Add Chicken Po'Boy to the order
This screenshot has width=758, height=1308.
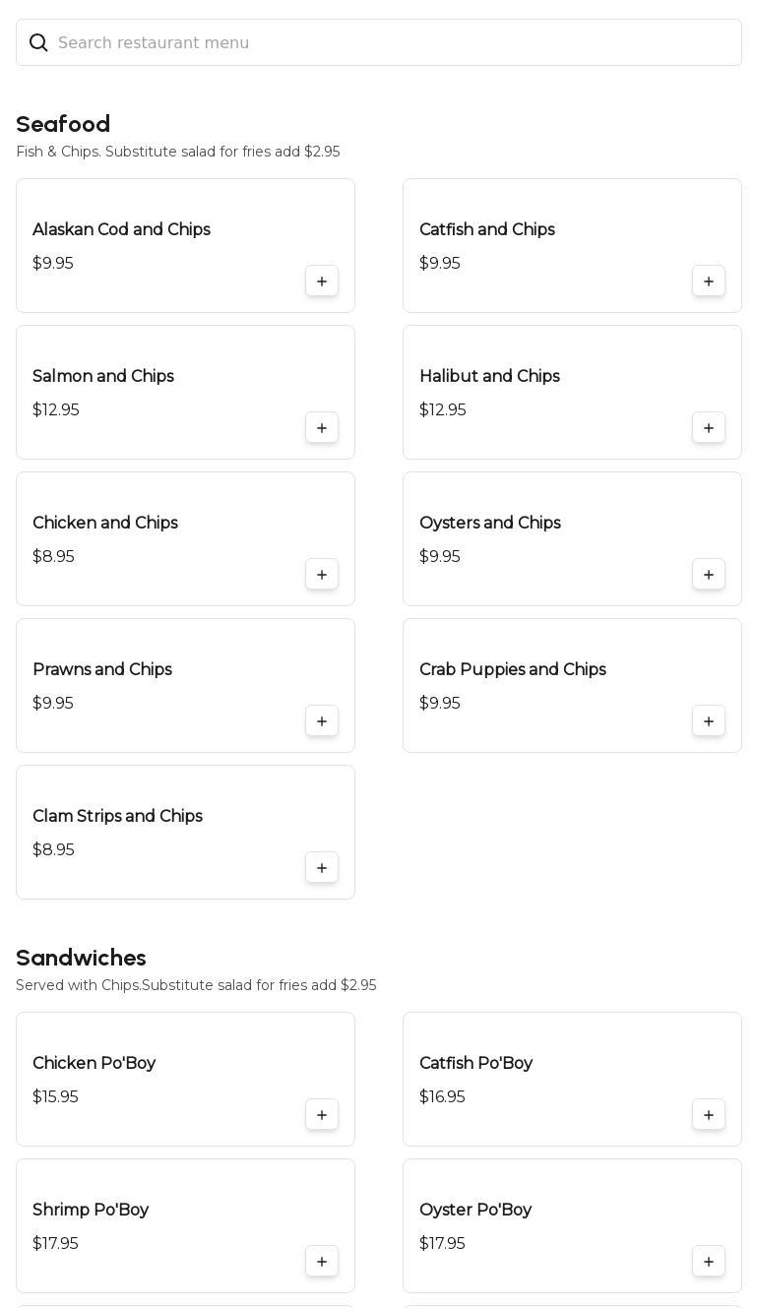322,1115
